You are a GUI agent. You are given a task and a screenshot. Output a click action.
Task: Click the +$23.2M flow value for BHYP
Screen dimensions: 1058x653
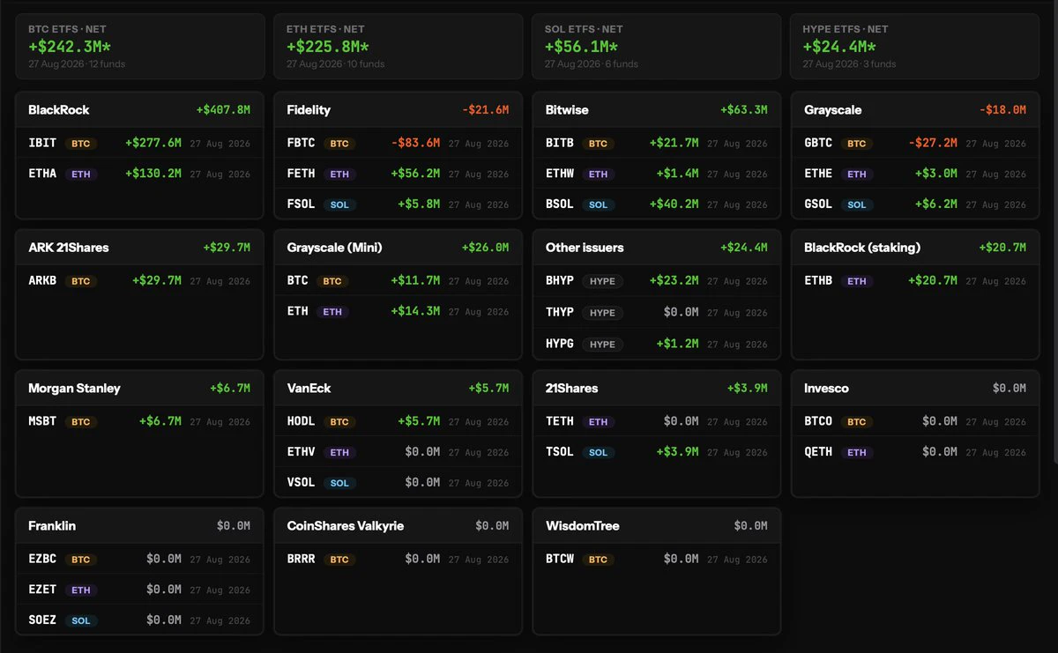[x=674, y=280]
